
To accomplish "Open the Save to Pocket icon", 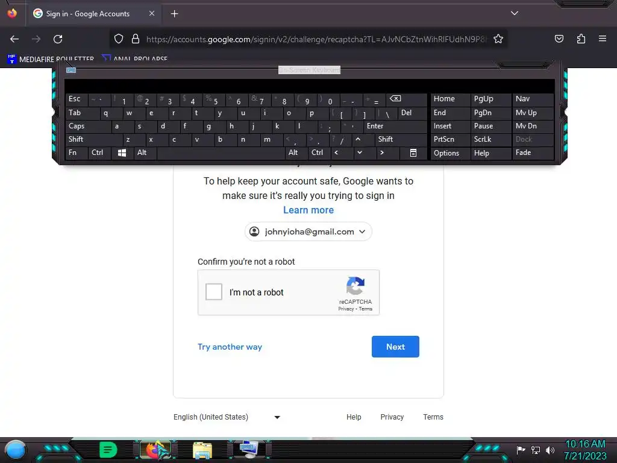I will click(x=559, y=39).
